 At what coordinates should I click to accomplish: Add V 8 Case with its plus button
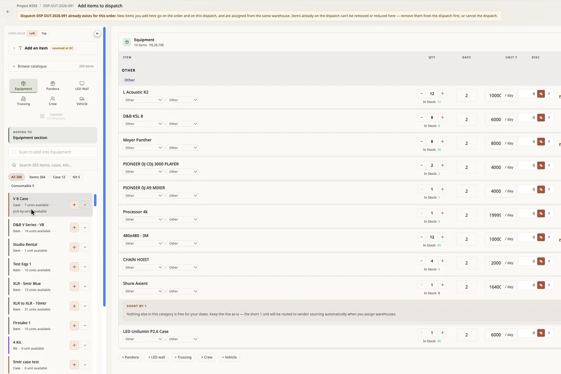pyautogui.click(x=74, y=205)
